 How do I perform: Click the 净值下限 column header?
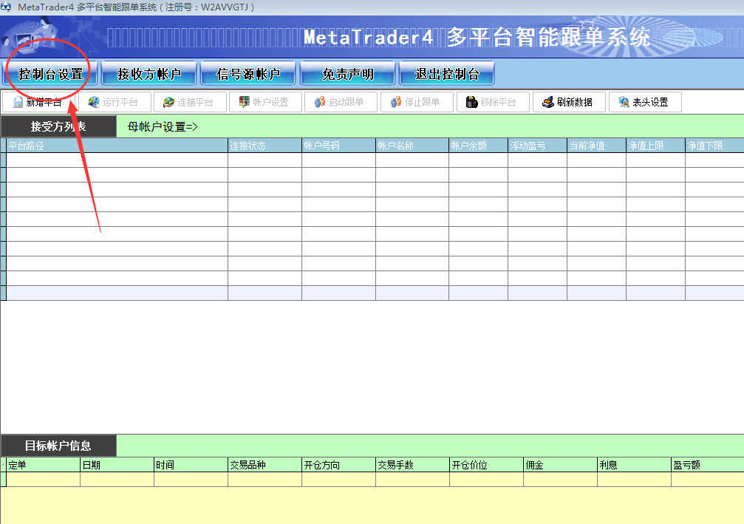[x=714, y=146]
